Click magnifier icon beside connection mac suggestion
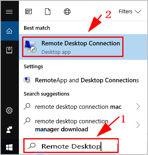This screenshot has width=148, height=155. pos(27,106)
